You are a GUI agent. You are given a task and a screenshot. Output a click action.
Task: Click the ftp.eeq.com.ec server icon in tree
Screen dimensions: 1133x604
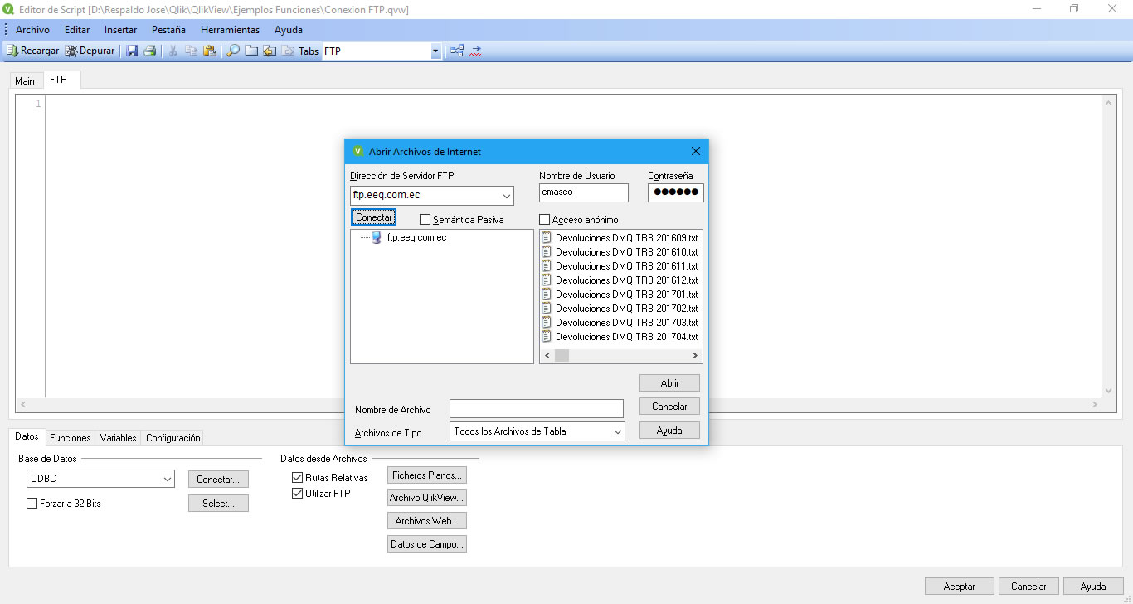click(x=377, y=237)
